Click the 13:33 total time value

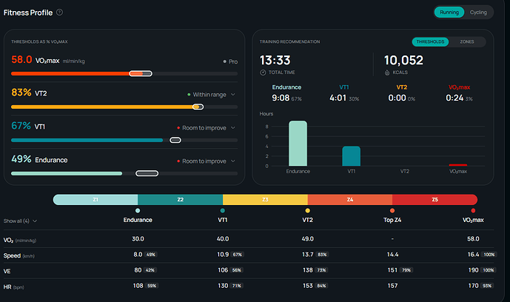[x=275, y=60]
